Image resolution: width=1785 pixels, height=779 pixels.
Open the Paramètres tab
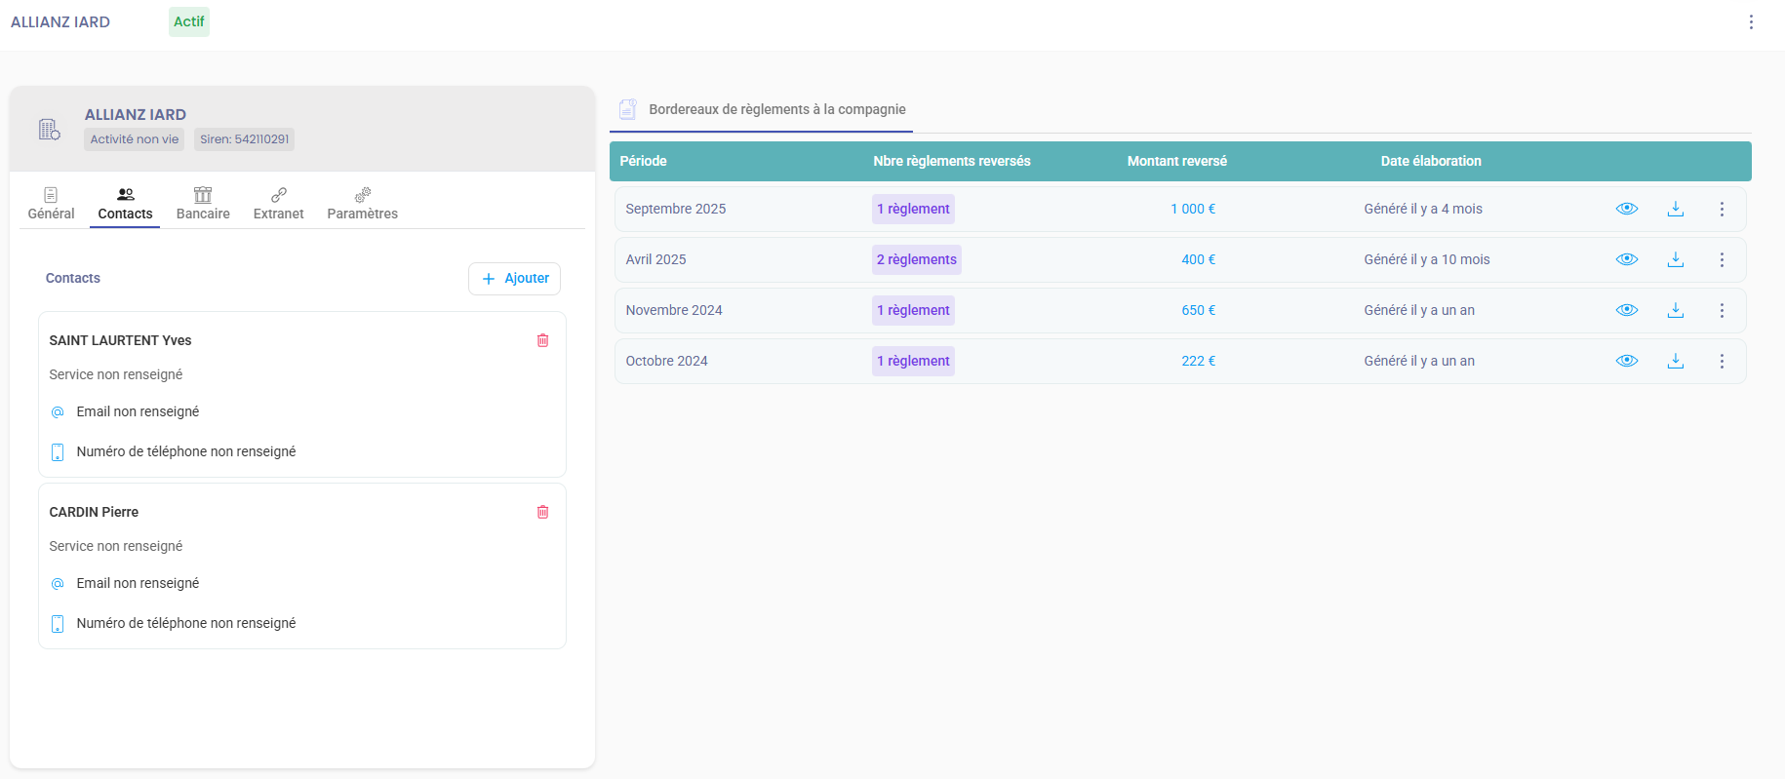click(362, 204)
